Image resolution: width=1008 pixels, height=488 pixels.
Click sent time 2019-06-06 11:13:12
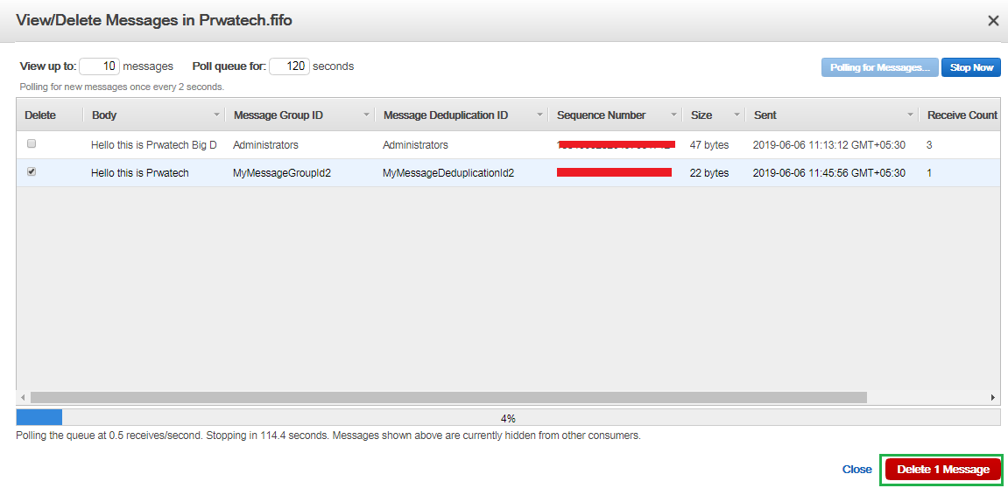828,145
